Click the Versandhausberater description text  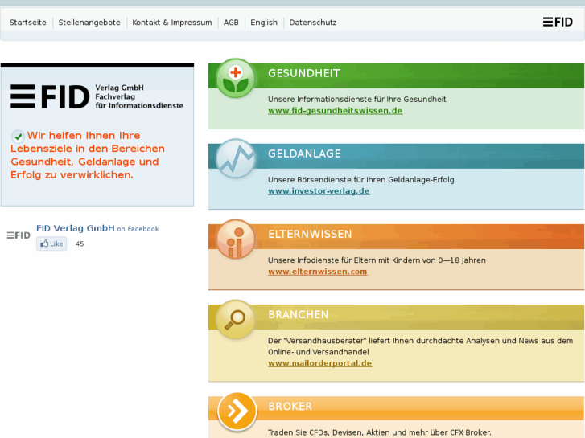coord(421,346)
